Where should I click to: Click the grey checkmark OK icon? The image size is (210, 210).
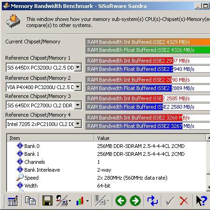pyautogui.click(x=170, y=201)
